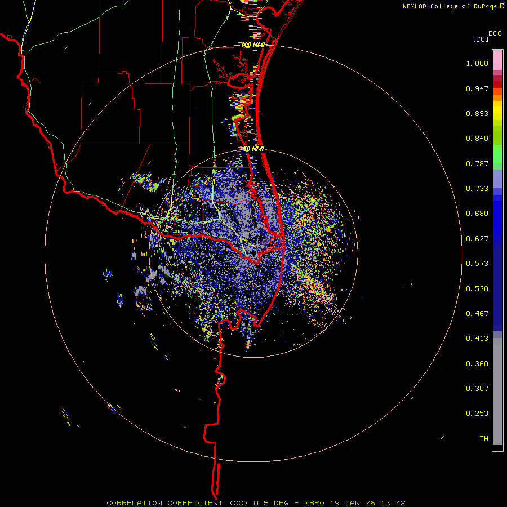Image resolution: width=507 pixels, height=507 pixels.
Task: Click the 1.000 value on the color scale
Action: (477, 63)
